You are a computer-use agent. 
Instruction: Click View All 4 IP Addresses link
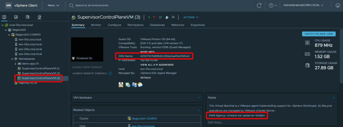tap(157, 65)
